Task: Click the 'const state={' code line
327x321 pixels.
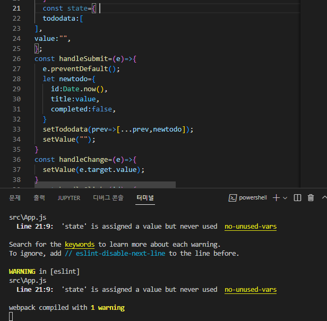Action: tap(69, 8)
